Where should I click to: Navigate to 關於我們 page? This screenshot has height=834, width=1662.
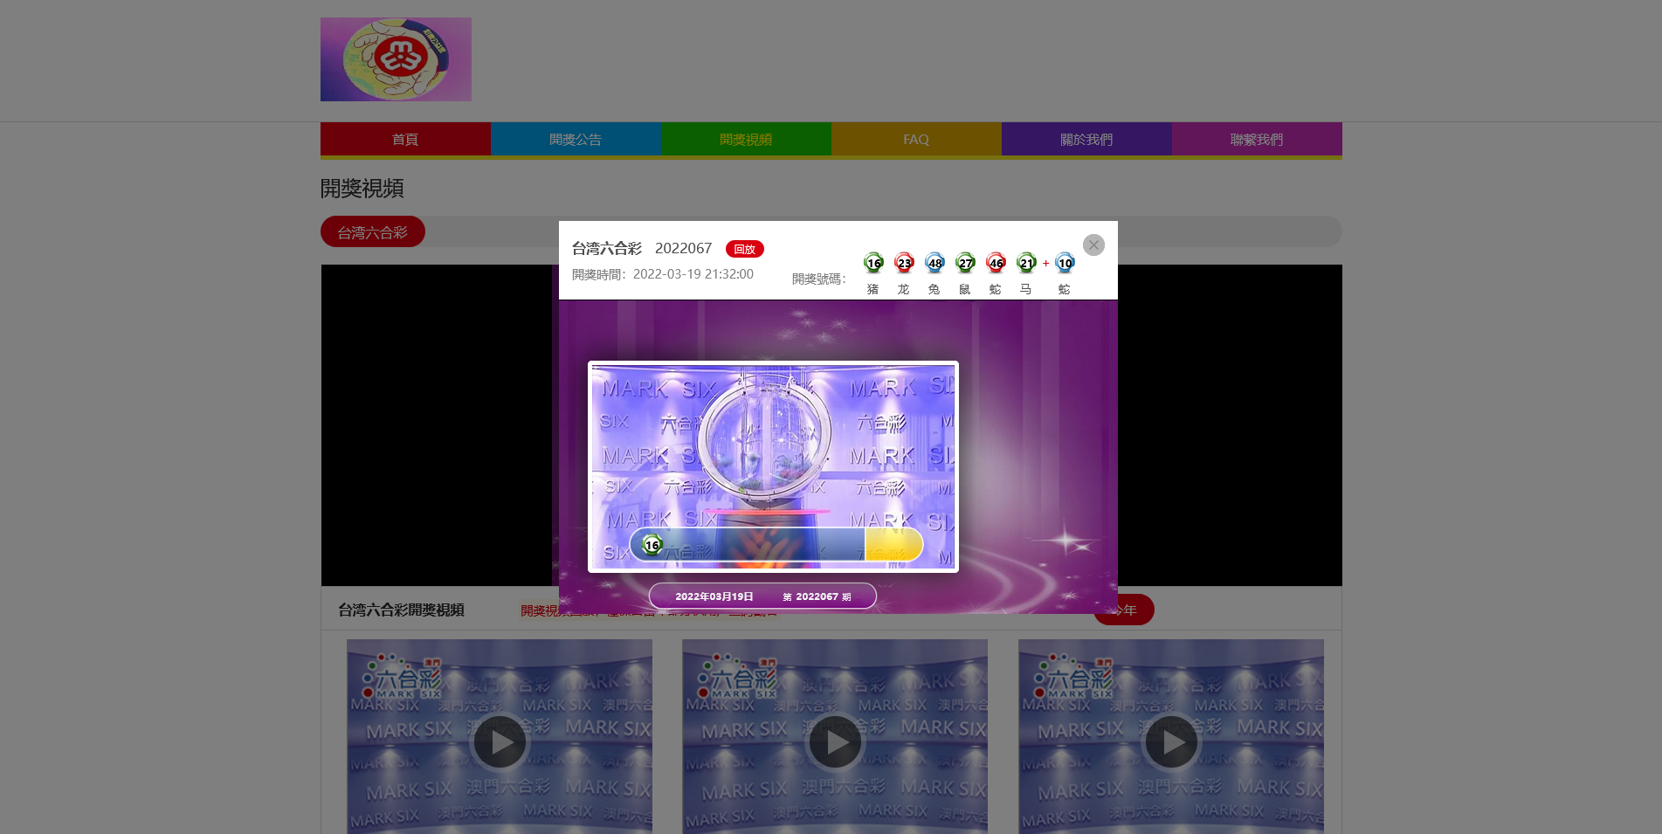[x=1086, y=140]
